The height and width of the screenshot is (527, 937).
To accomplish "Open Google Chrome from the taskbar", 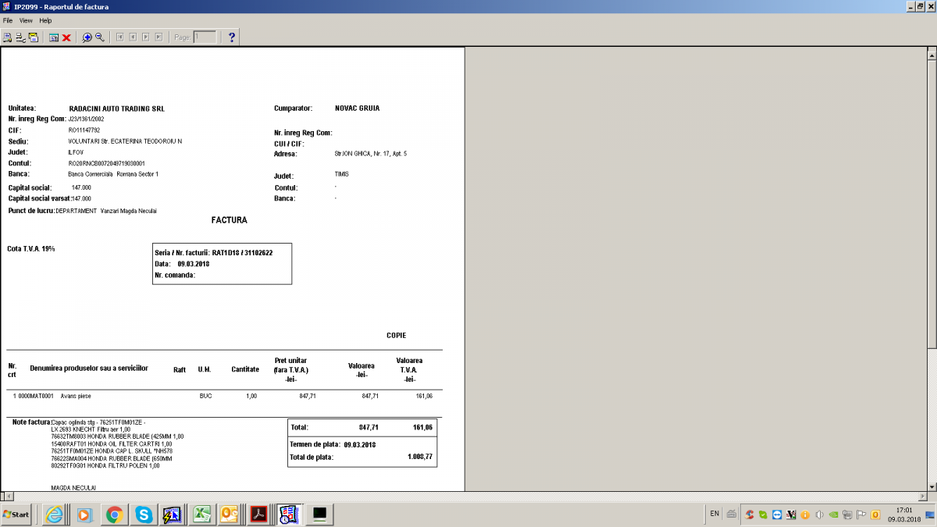I will [x=115, y=515].
